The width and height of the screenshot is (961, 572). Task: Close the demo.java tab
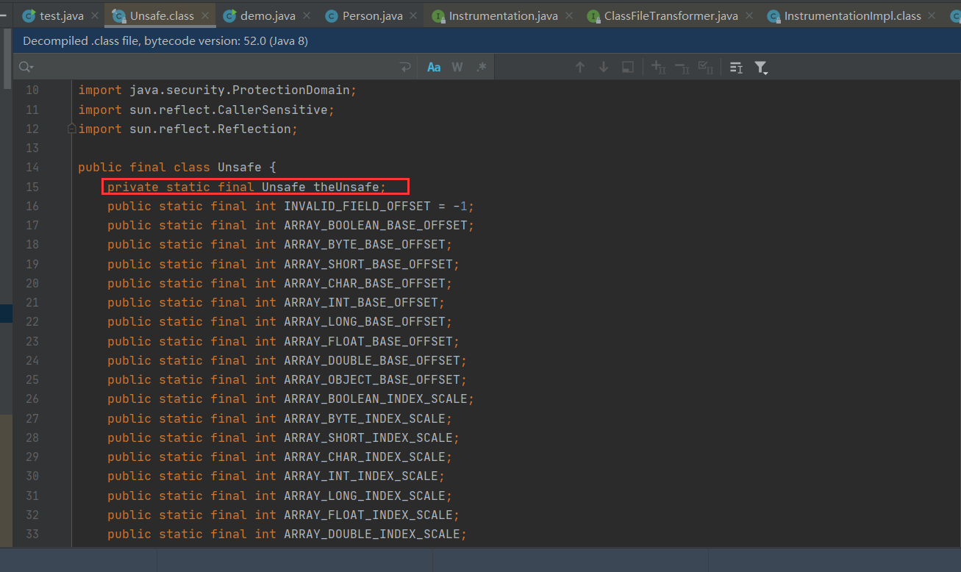coord(307,15)
